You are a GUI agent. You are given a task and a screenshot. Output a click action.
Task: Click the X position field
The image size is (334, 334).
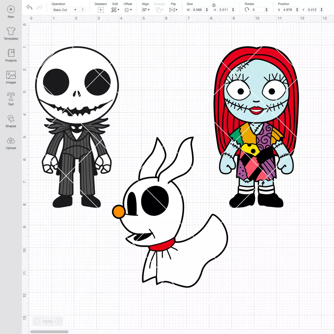coord(288,10)
